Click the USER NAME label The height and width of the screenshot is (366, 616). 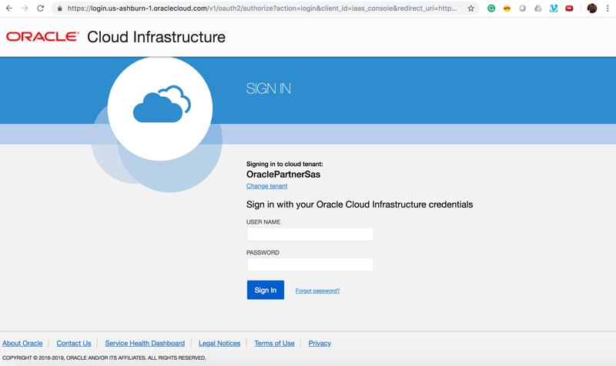click(263, 222)
